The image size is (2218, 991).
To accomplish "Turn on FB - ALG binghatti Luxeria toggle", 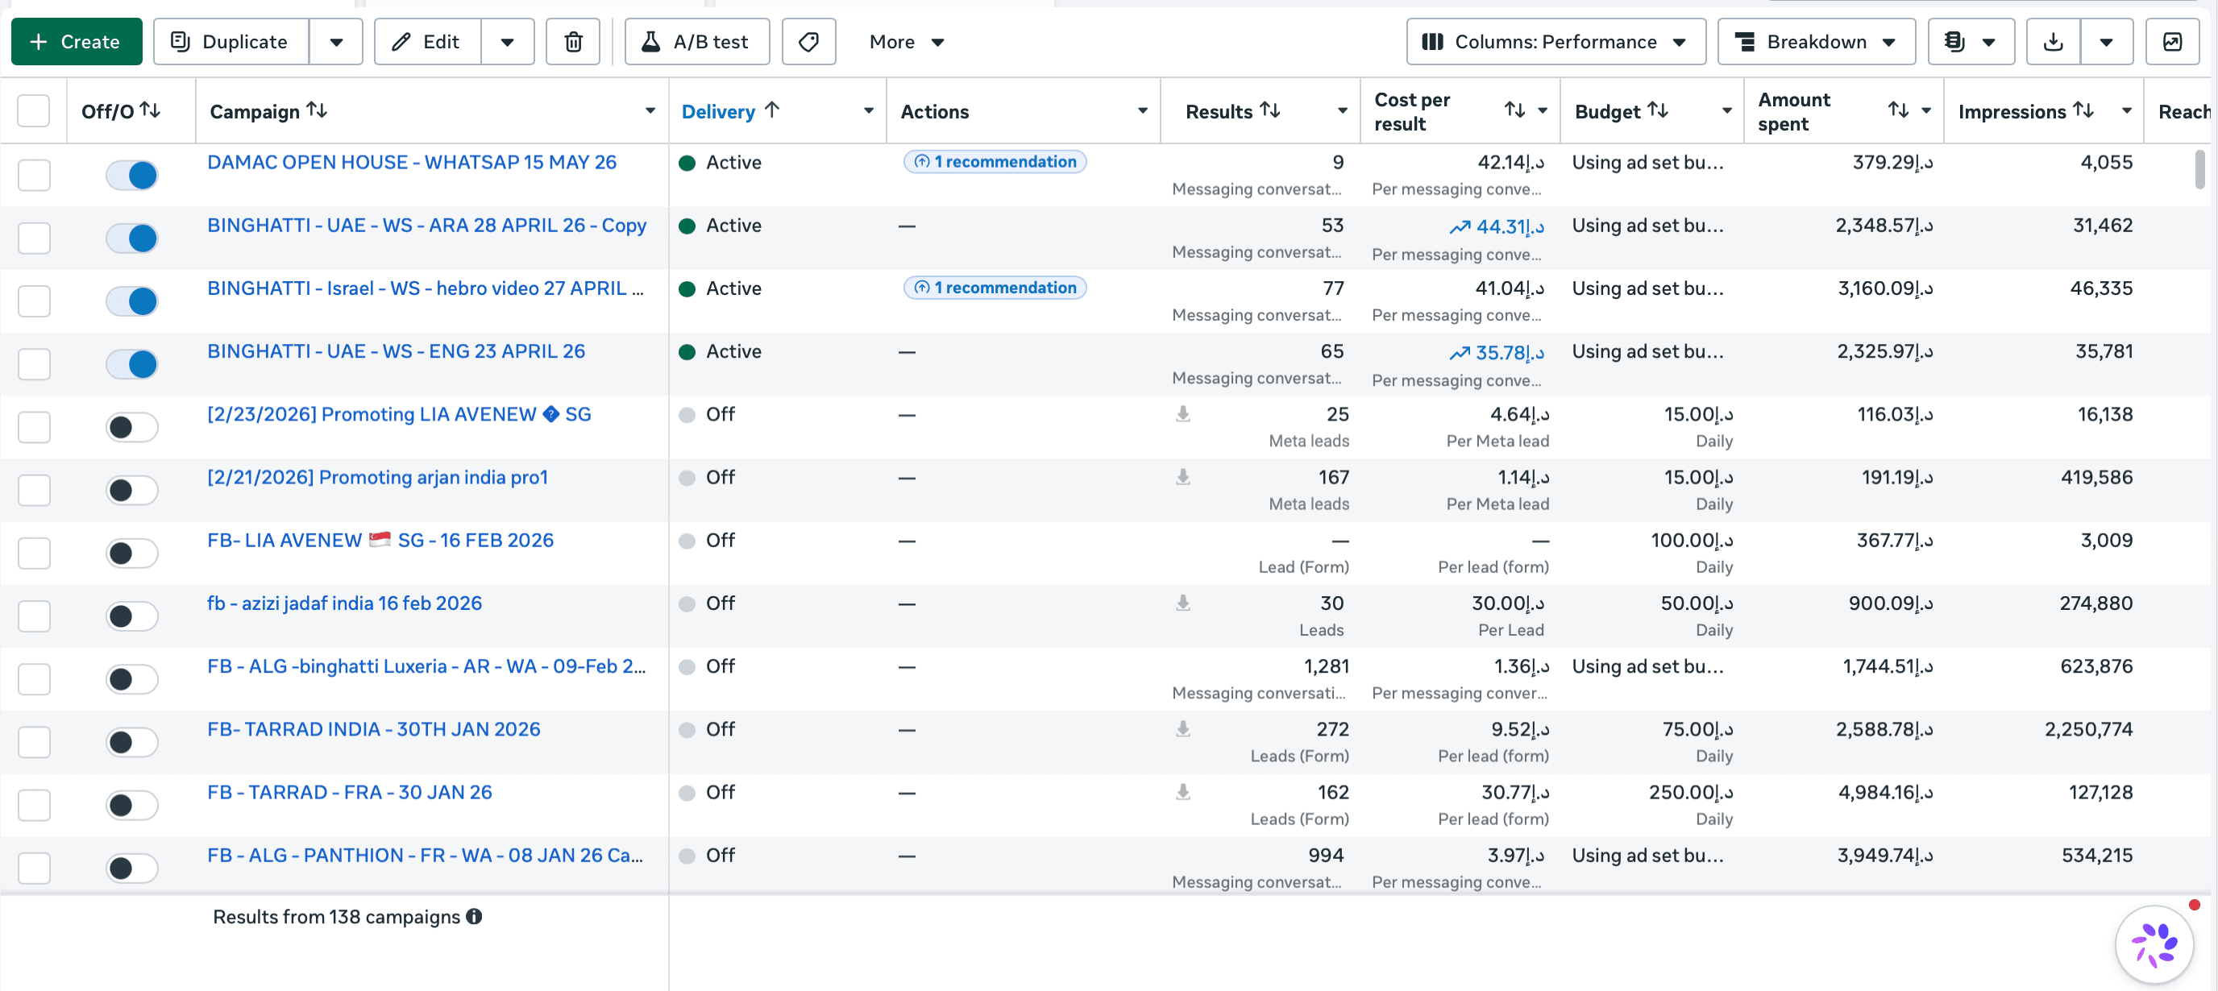I will point(131,678).
